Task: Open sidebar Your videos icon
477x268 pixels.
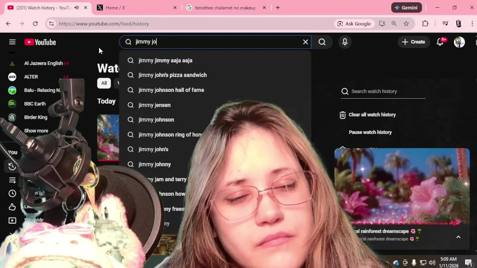Action: click(x=12, y=220)
